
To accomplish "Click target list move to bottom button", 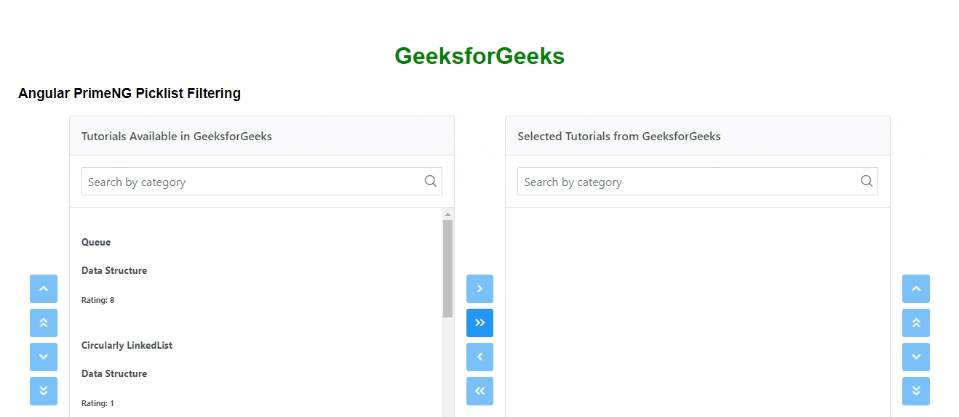I will click(x=916, y=391).
